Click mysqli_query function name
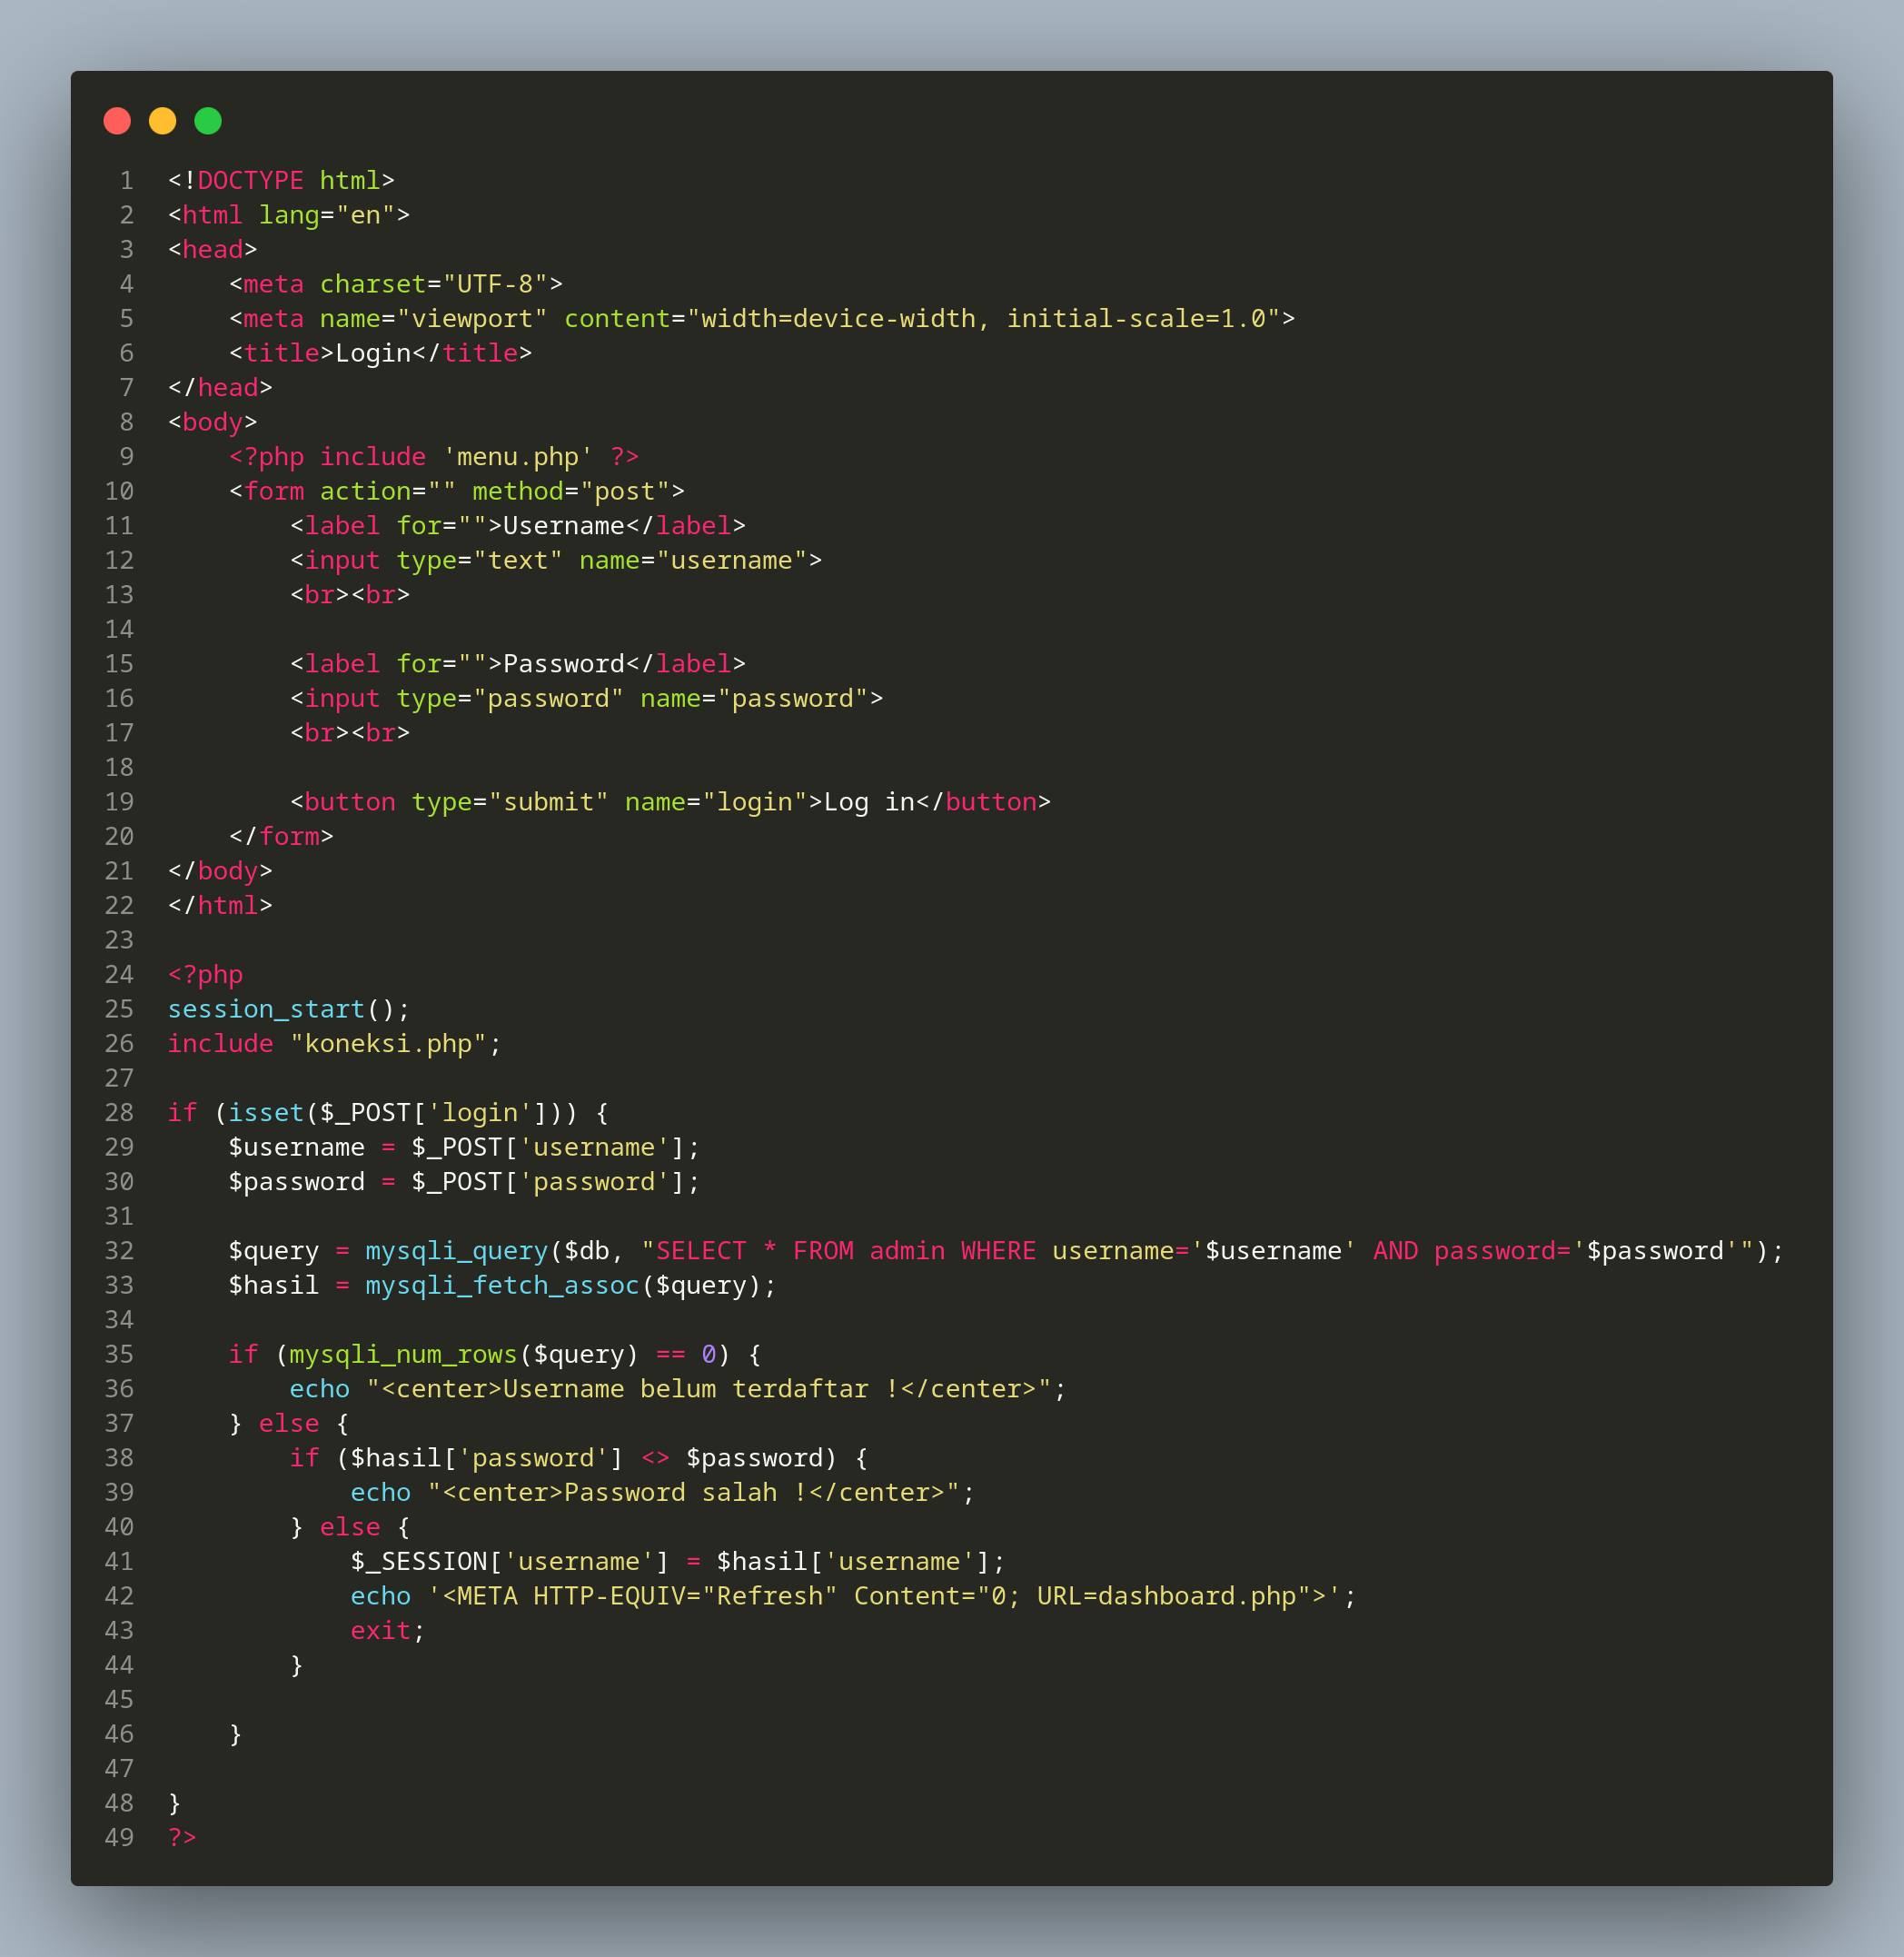 click(x=456, y=1251)
